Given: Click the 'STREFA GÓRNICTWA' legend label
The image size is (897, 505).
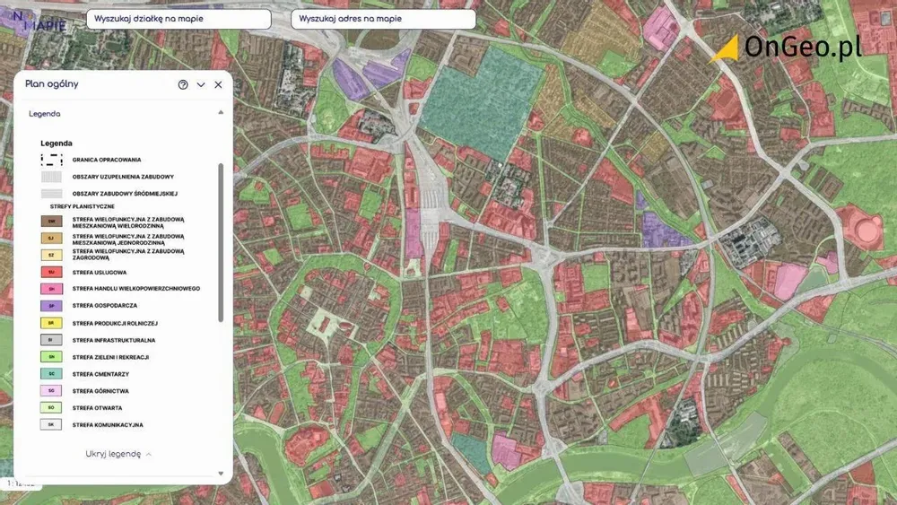Looking at the screenshot, I should pos(100,391).
